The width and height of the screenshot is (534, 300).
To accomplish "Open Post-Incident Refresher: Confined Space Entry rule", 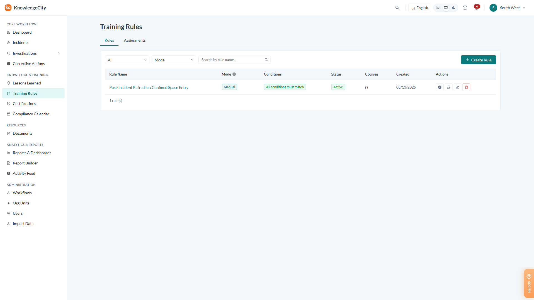I will pyautogui.click(x=149, y=87).
